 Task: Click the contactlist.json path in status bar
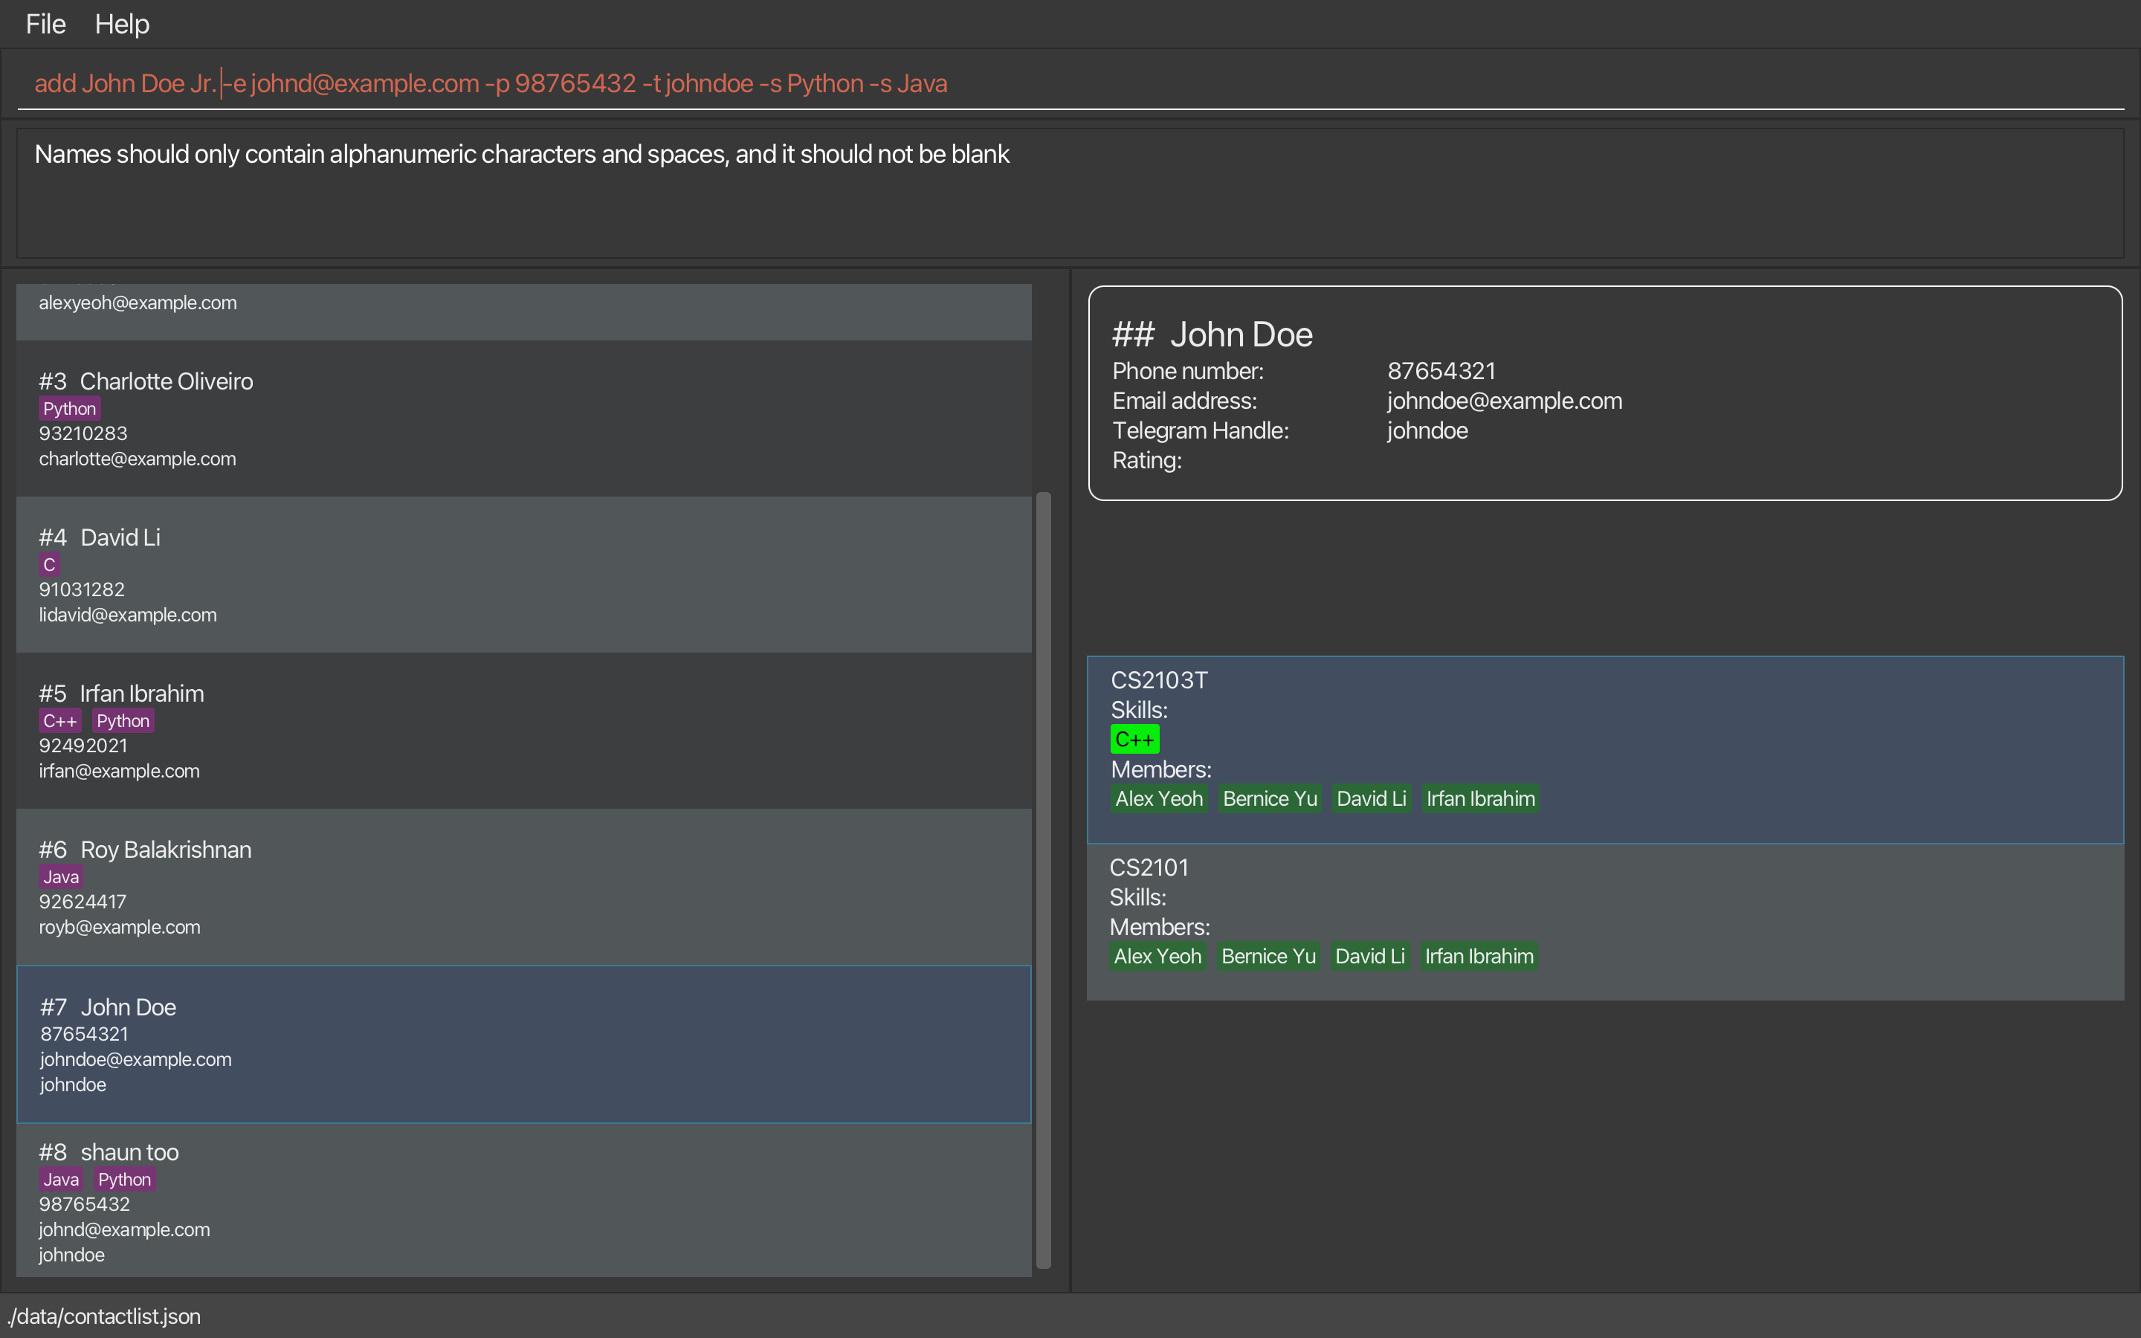tap(104, 1316)
